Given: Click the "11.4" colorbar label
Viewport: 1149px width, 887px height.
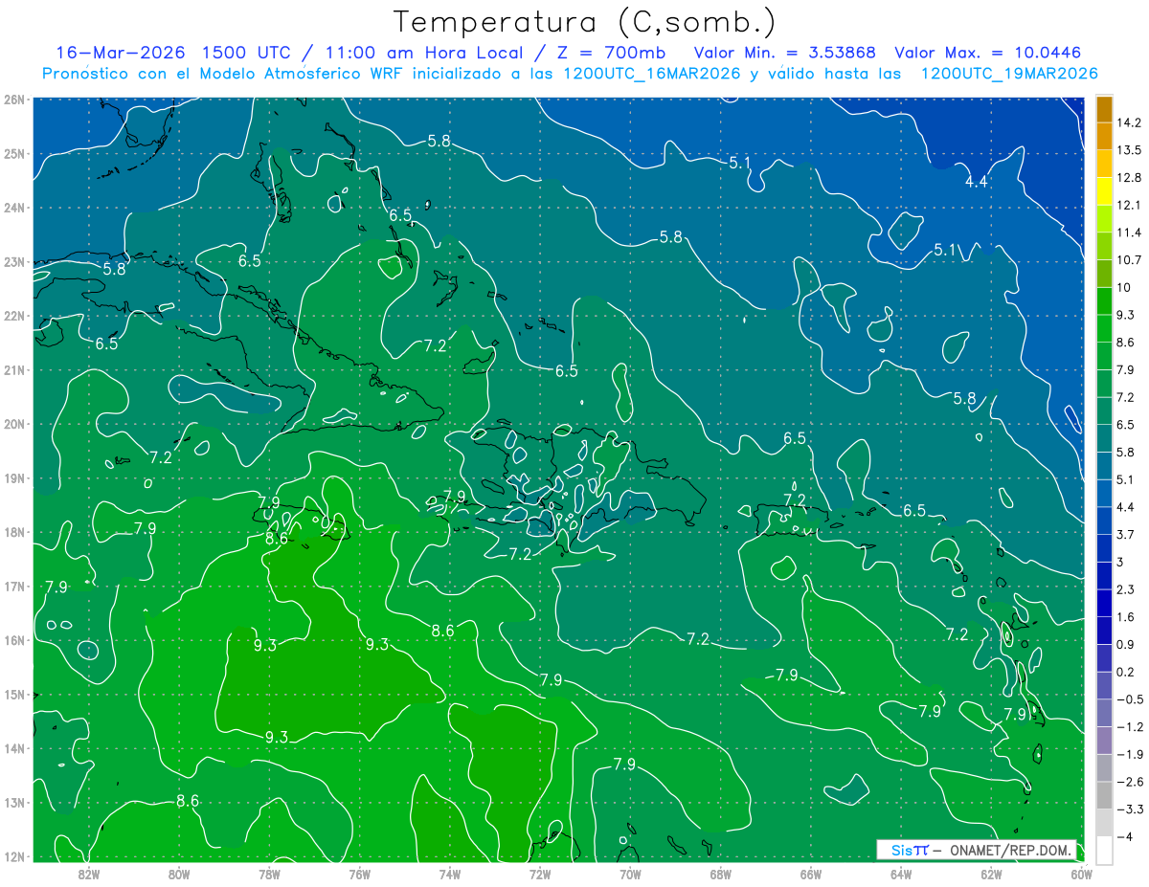Looking at the screenshot, I should pyautogui.click(x=1129, y=233).
